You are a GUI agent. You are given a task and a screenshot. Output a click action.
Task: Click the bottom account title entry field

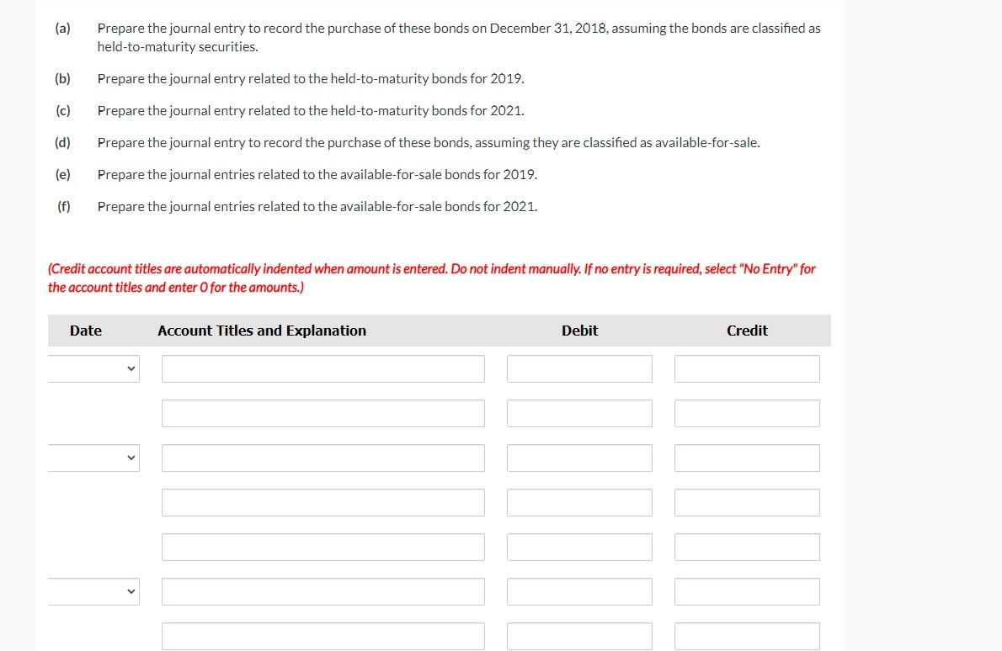tap(322, 636)
